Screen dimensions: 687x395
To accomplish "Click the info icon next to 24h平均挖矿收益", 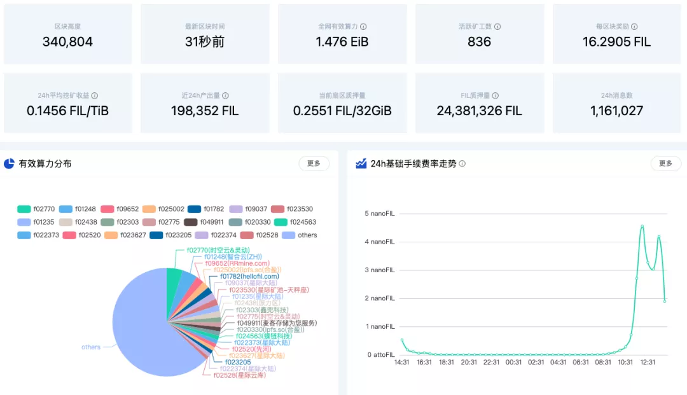I will click(x=95, y=95).
